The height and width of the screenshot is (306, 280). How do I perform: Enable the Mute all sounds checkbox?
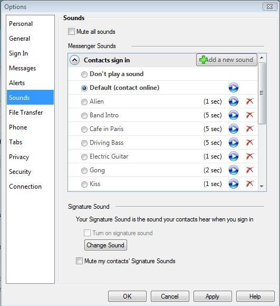(71, 31)
